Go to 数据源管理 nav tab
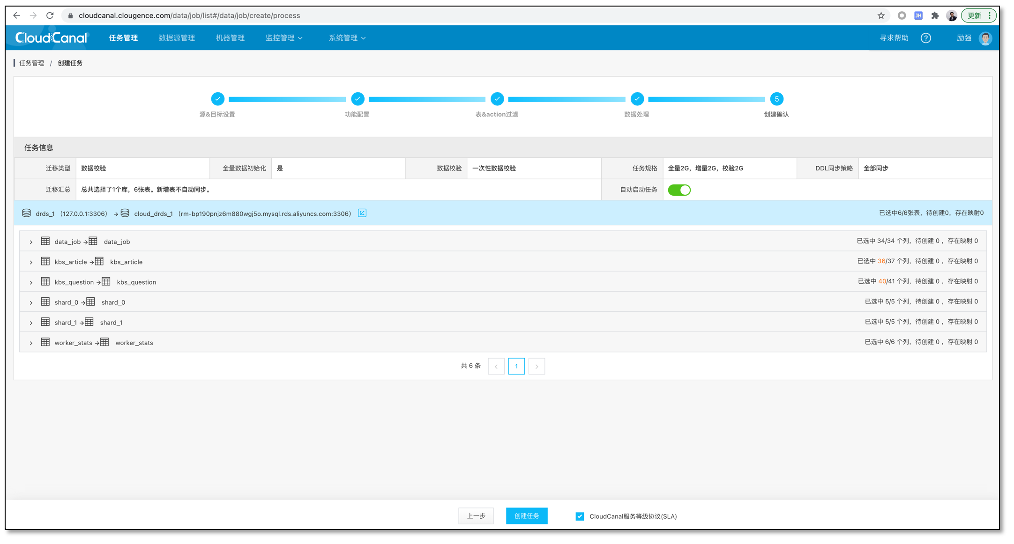Image resolution: width=1014 pixels, height=544 pixels. click(177, 38)
